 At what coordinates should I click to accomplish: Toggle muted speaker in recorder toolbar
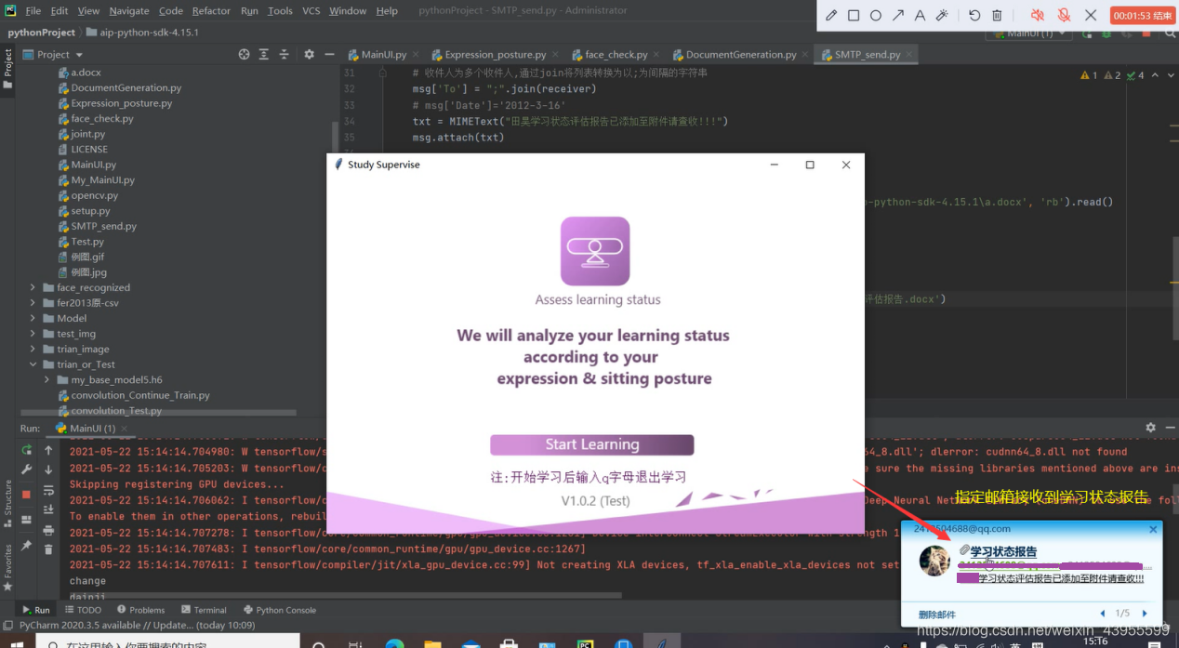[1038, 16]
